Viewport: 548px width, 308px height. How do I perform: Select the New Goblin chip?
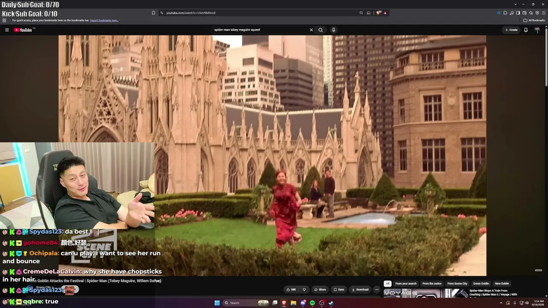(502, 284)
